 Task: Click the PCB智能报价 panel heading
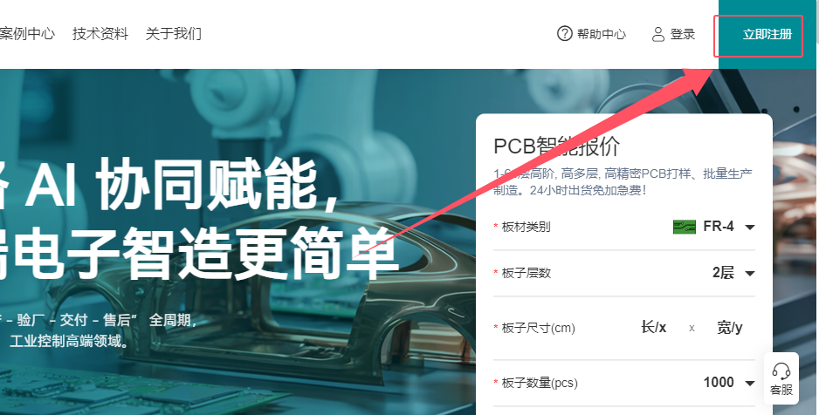556,146
